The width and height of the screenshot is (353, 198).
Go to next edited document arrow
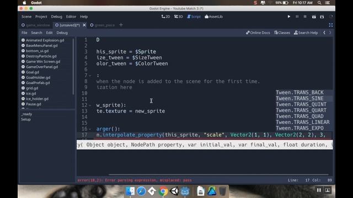tap(330, 33)
